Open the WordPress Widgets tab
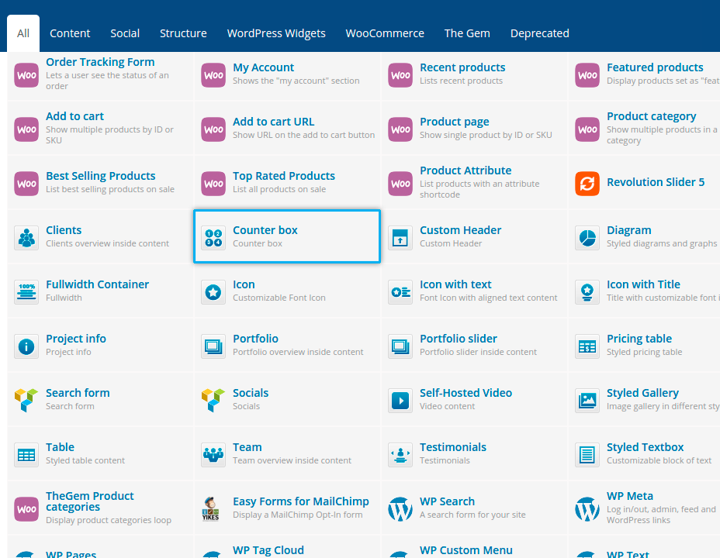The image size is (720, 558). point(276,33)
